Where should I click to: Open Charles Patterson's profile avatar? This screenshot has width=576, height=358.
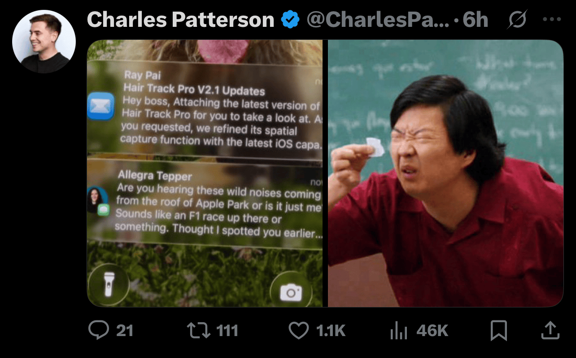point(44,42)
